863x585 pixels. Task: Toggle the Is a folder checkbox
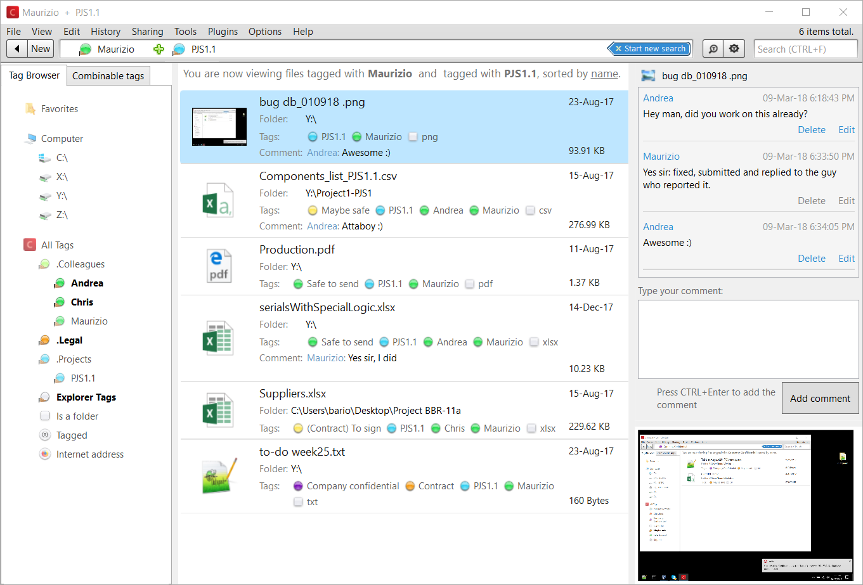tap(45, 416)
